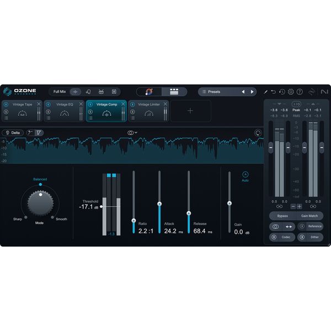Toggle the I/O meter switch

[x=296, y=104]
